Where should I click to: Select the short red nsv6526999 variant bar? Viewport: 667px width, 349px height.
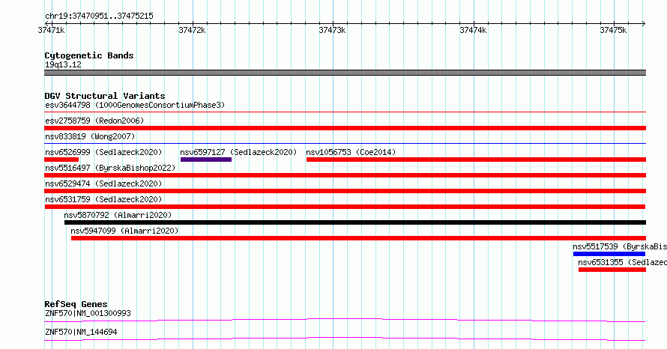(61, 160)
